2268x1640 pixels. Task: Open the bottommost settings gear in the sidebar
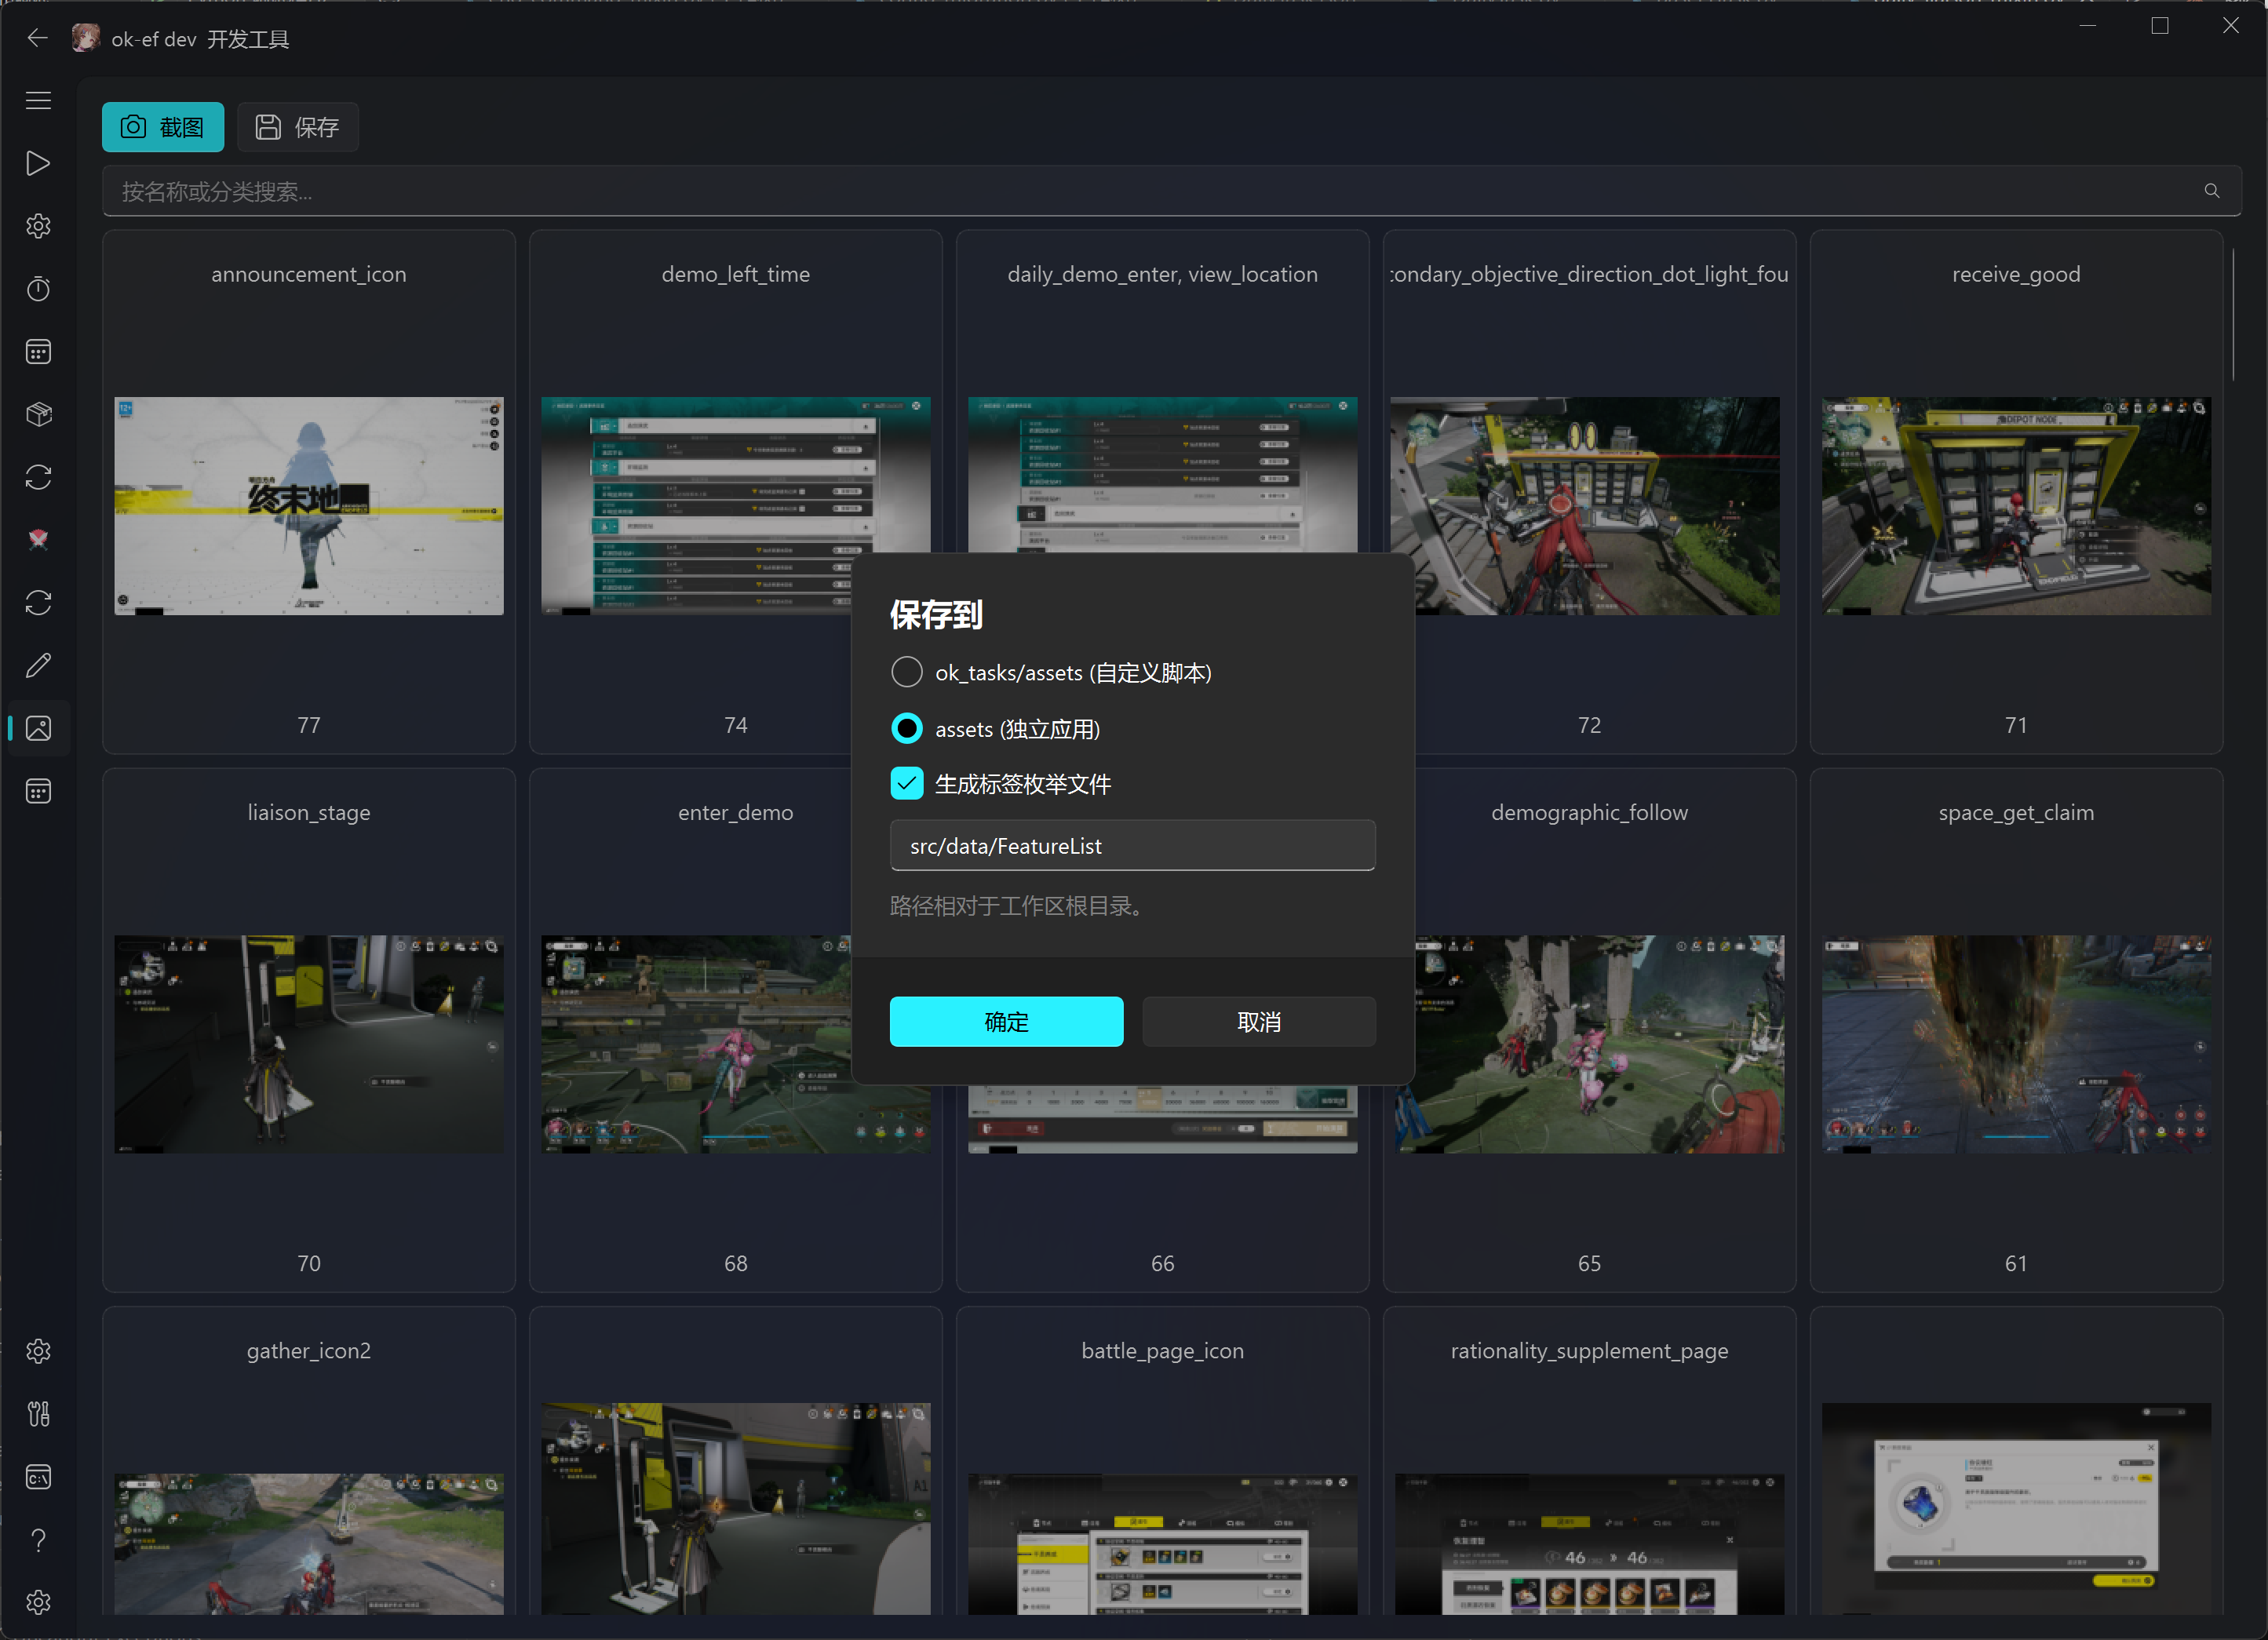coord(38,1603)
